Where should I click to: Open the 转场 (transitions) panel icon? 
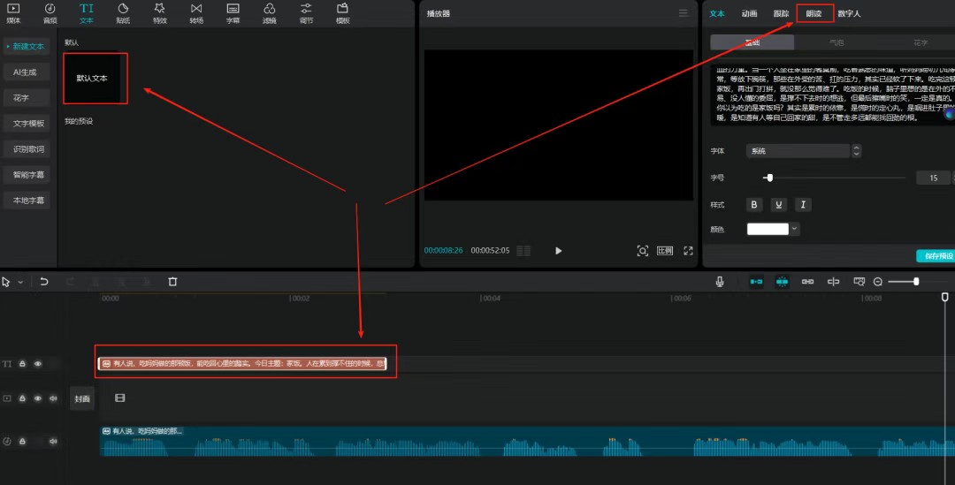pyautogui.click(x=195, y=12)
